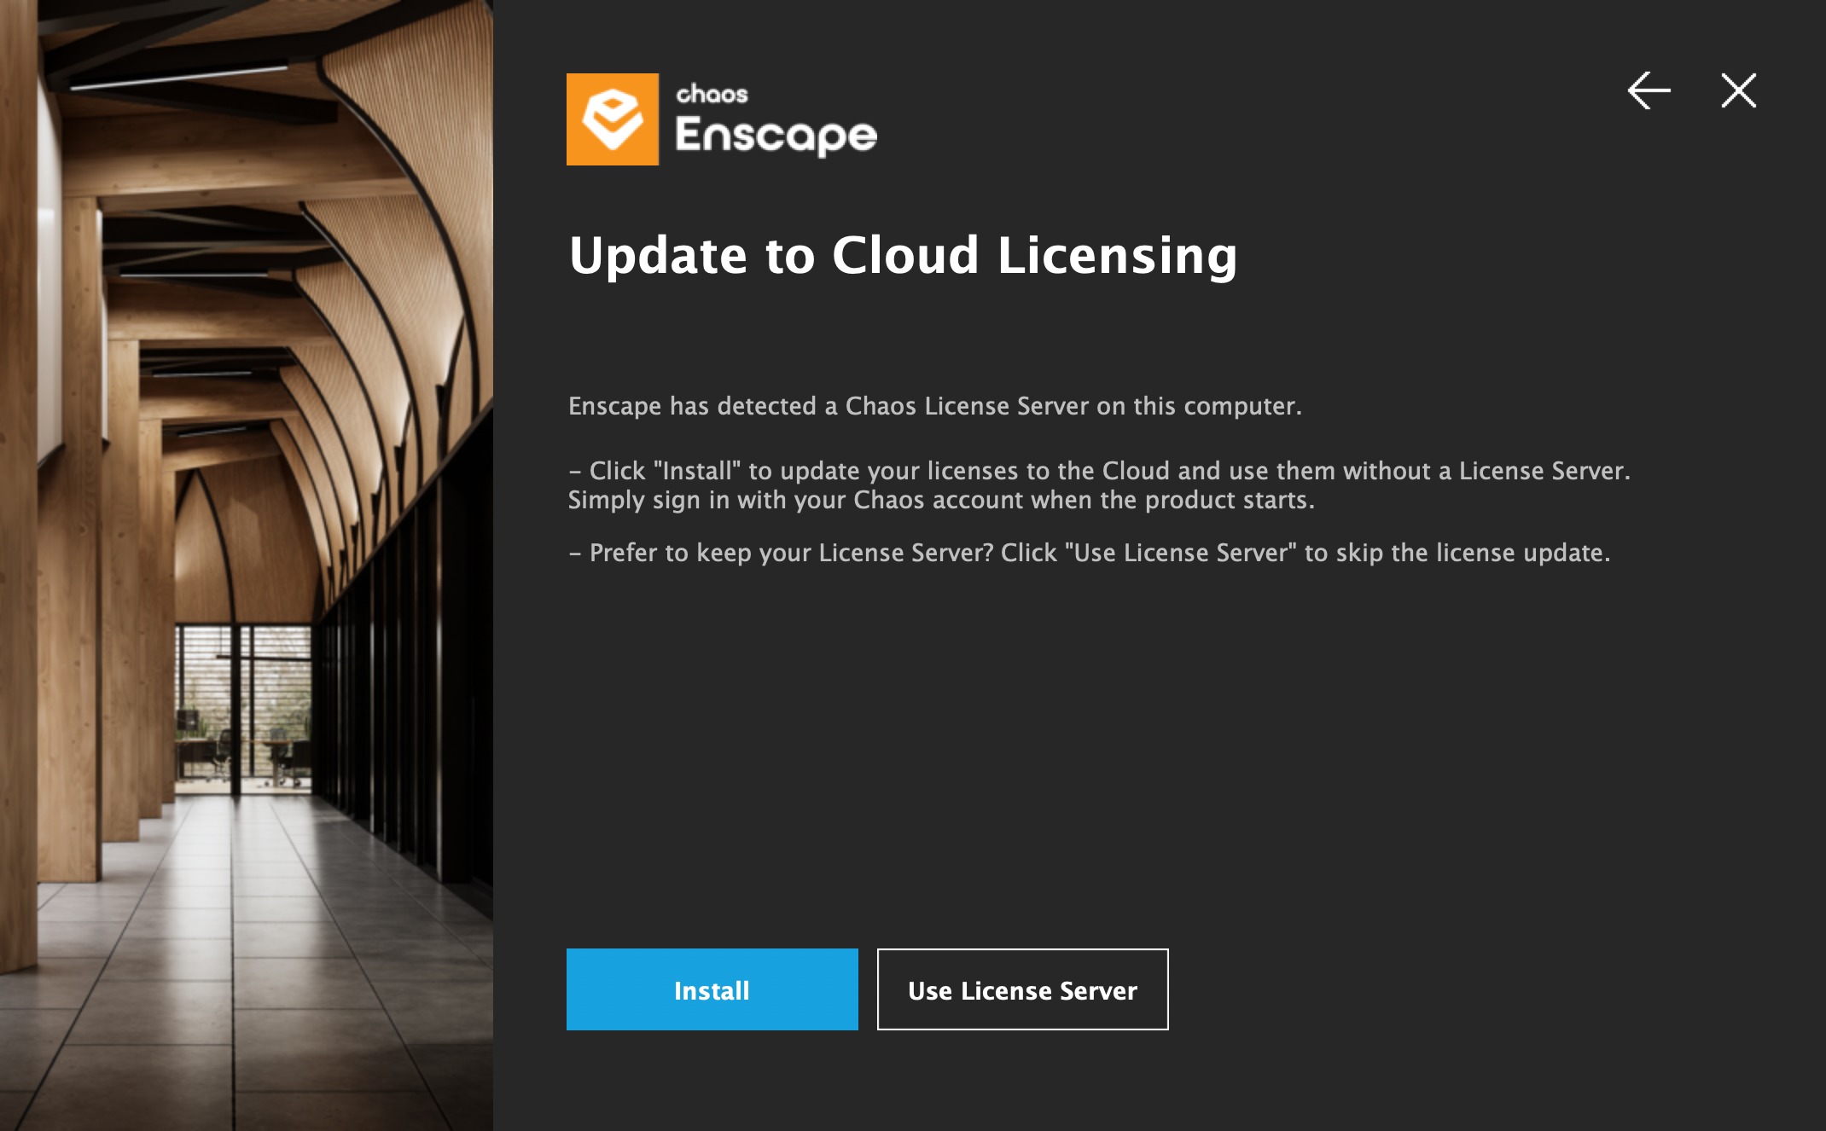Start the cloud license update with Install
Image resolution: width=1826 pixels, height=1131 pixels.
(712, 989)
